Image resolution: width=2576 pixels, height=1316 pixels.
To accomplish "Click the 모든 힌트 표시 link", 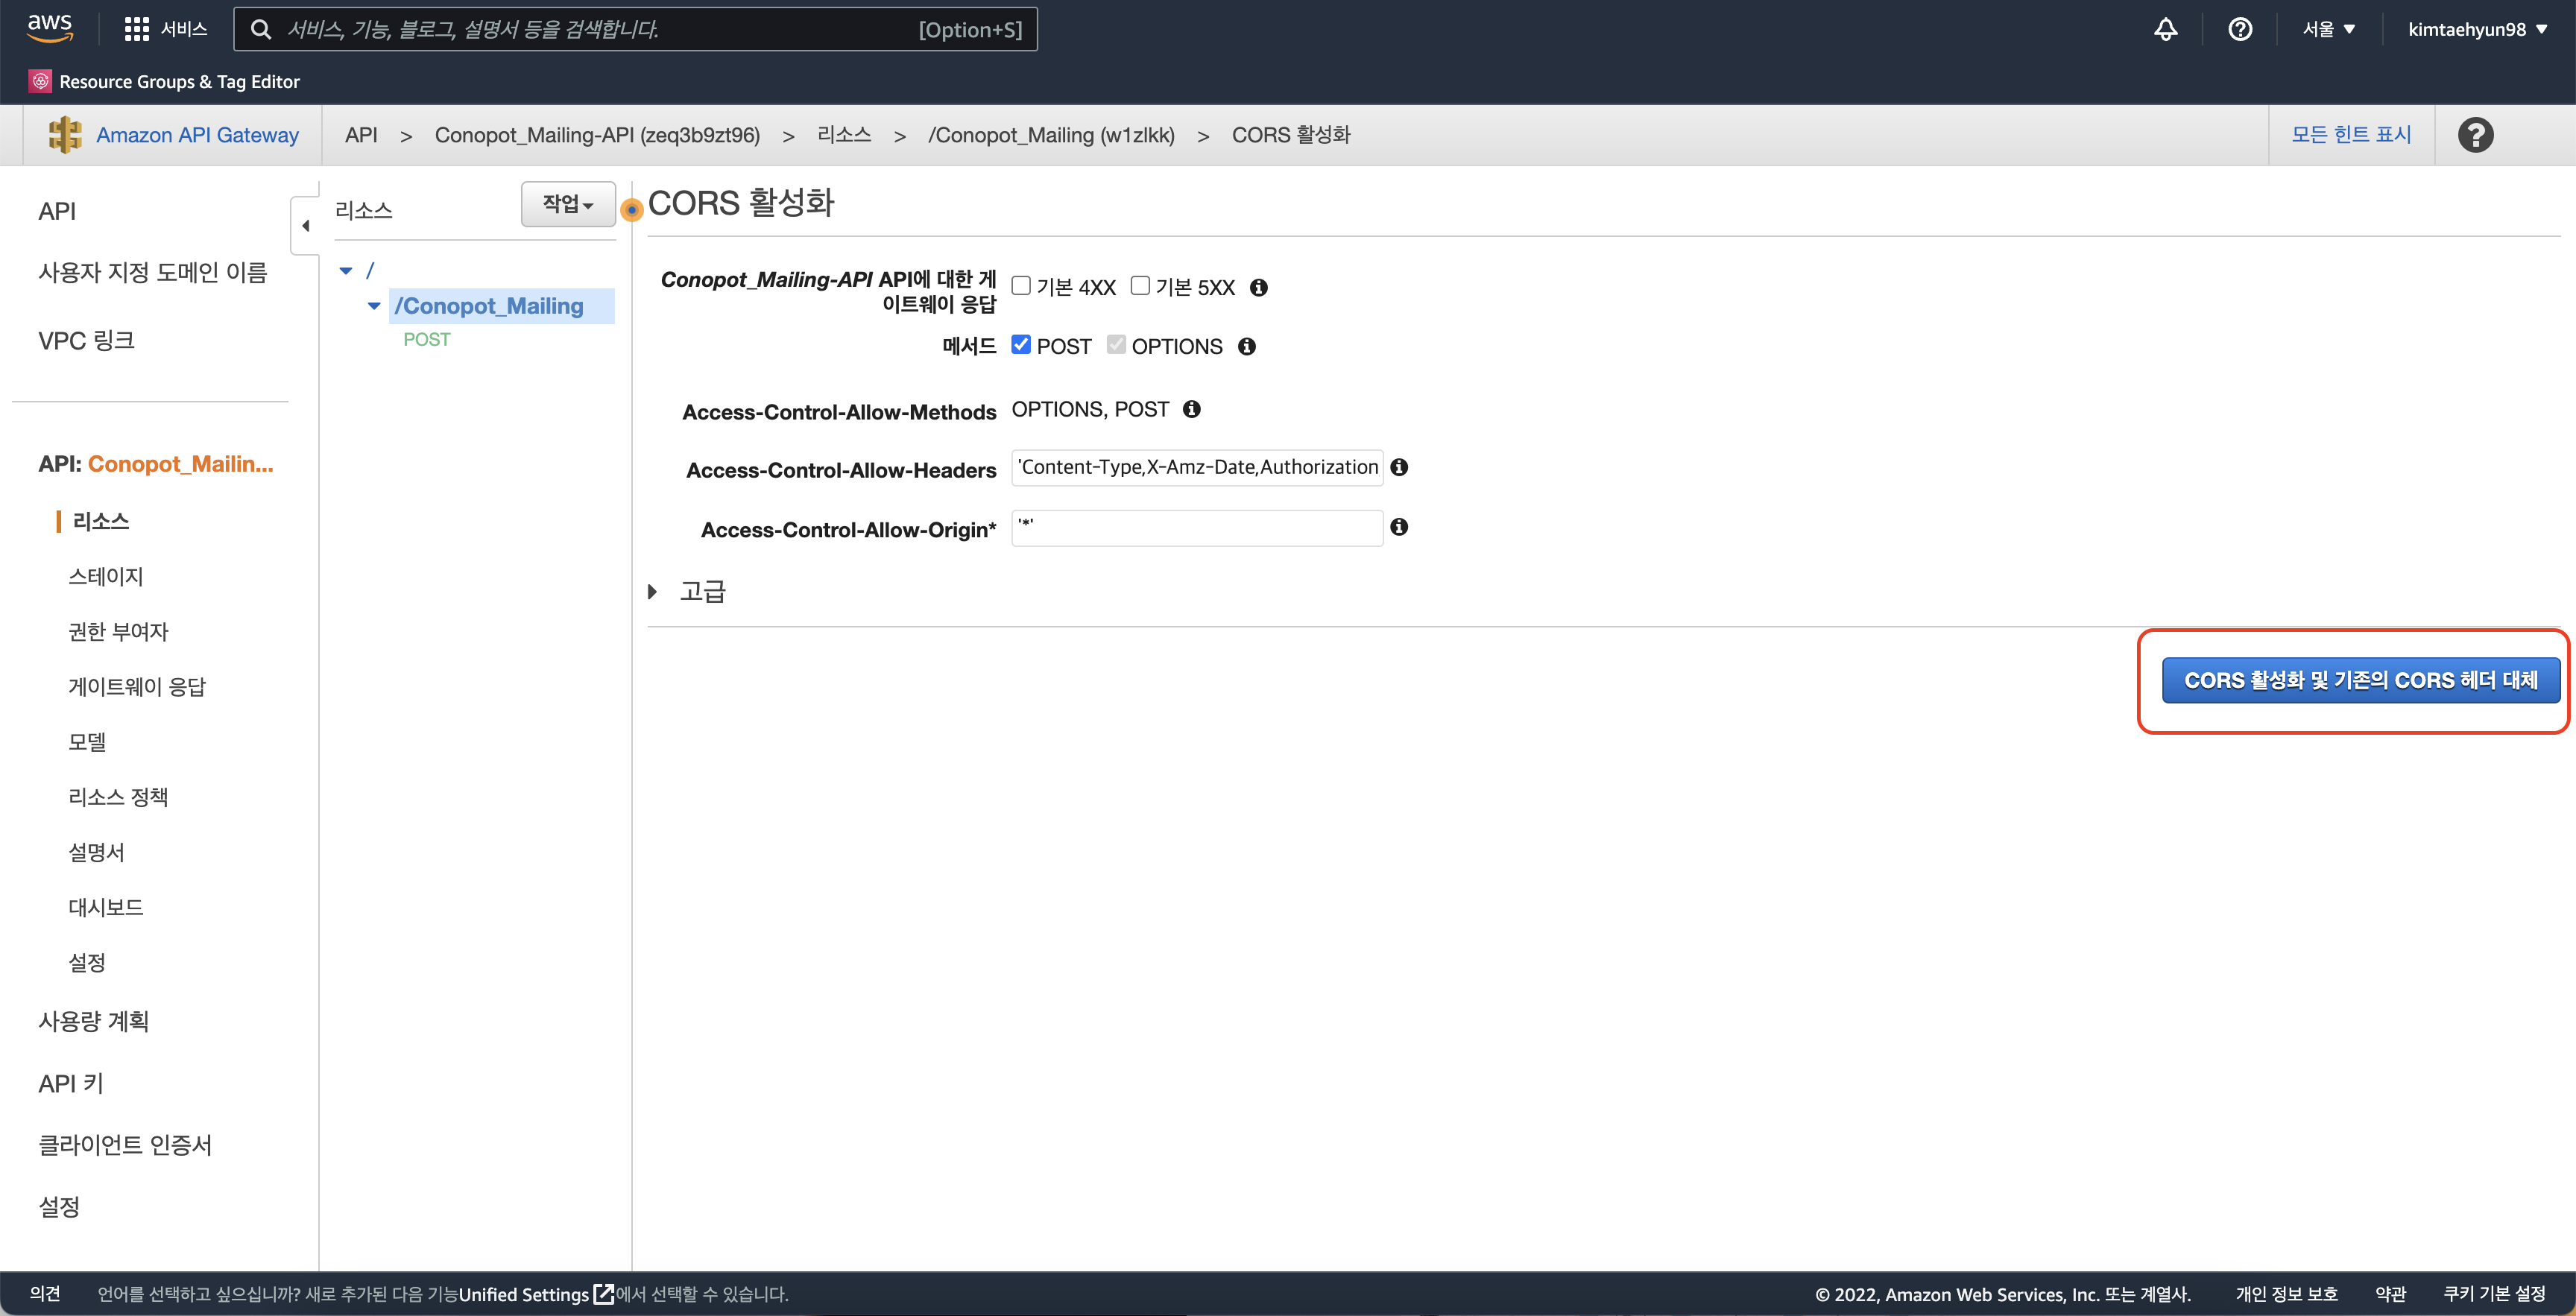I will point(2350,135).
